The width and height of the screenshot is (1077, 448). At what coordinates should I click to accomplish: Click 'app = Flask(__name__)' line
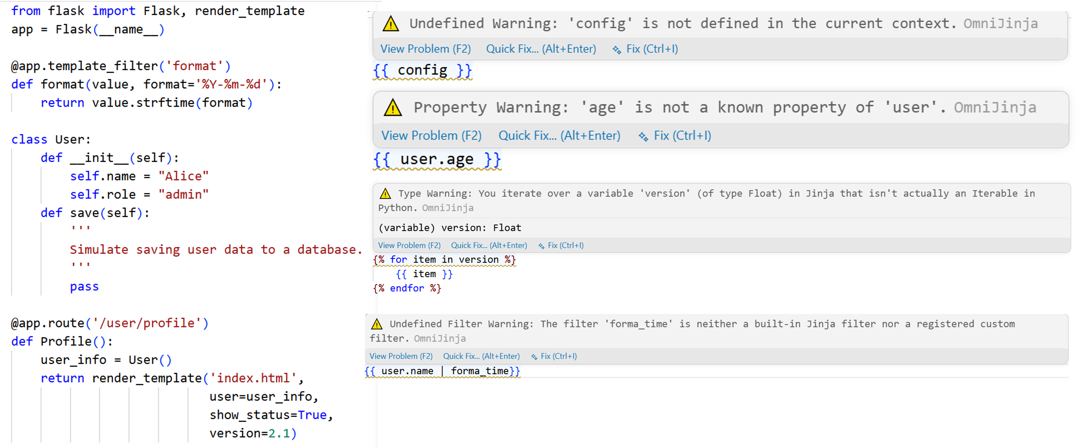pyautogui.click(x=88, y=29)
